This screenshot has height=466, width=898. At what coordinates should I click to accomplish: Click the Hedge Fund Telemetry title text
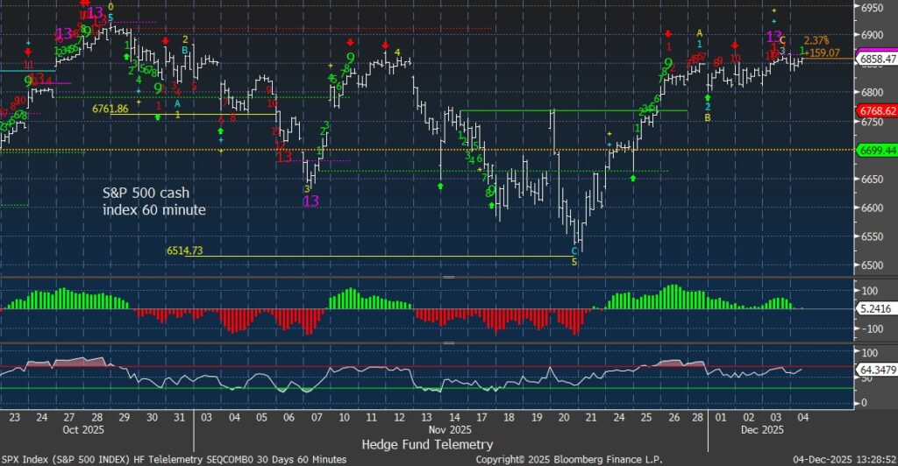(427, 444)
